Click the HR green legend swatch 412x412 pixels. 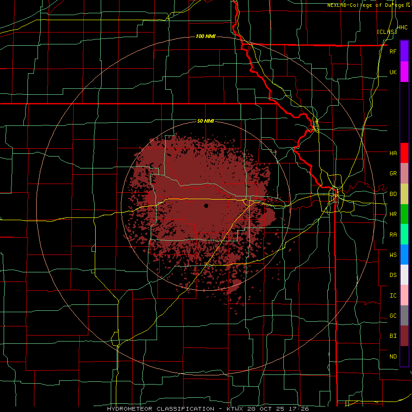click(x=404, y=214)
